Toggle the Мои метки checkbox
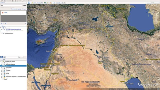The height and width of the screenshot is (90, 160). (x=2, y=28)
